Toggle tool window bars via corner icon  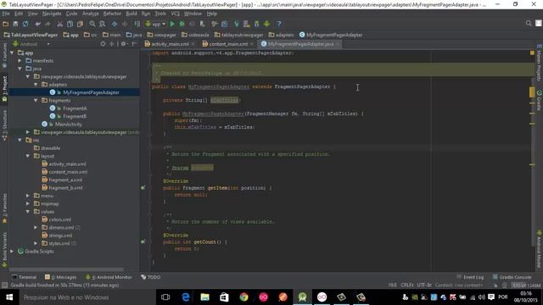pos(4,286)
